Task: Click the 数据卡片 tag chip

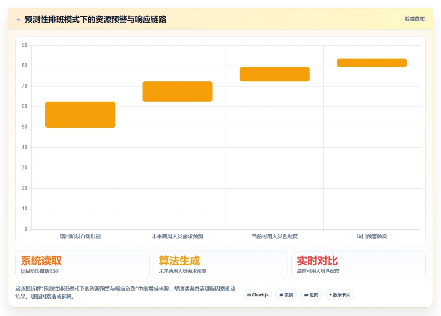Action: pos(340,295)
